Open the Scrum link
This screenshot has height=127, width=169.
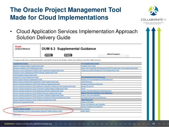click(x=83, y=89)
